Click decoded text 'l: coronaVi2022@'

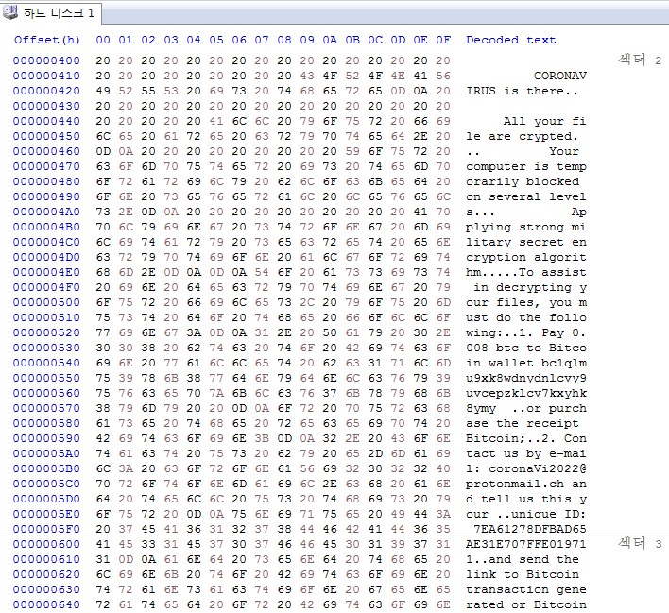(526, 468)
